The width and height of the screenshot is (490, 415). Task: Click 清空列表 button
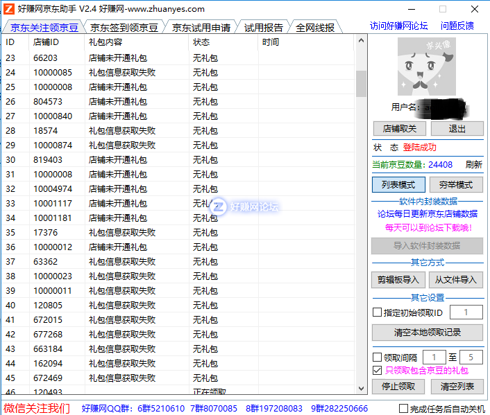pos(457,387)
